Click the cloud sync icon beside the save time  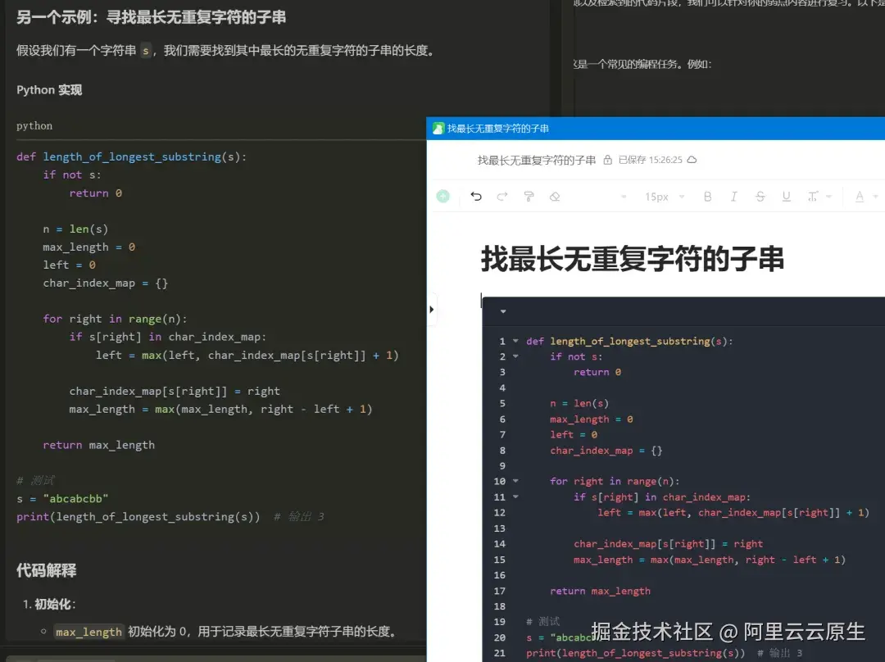(x=692, y=160)
